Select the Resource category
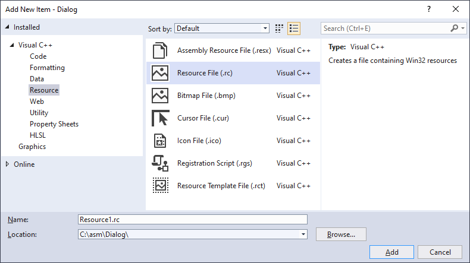 click(x=44, y=90)
